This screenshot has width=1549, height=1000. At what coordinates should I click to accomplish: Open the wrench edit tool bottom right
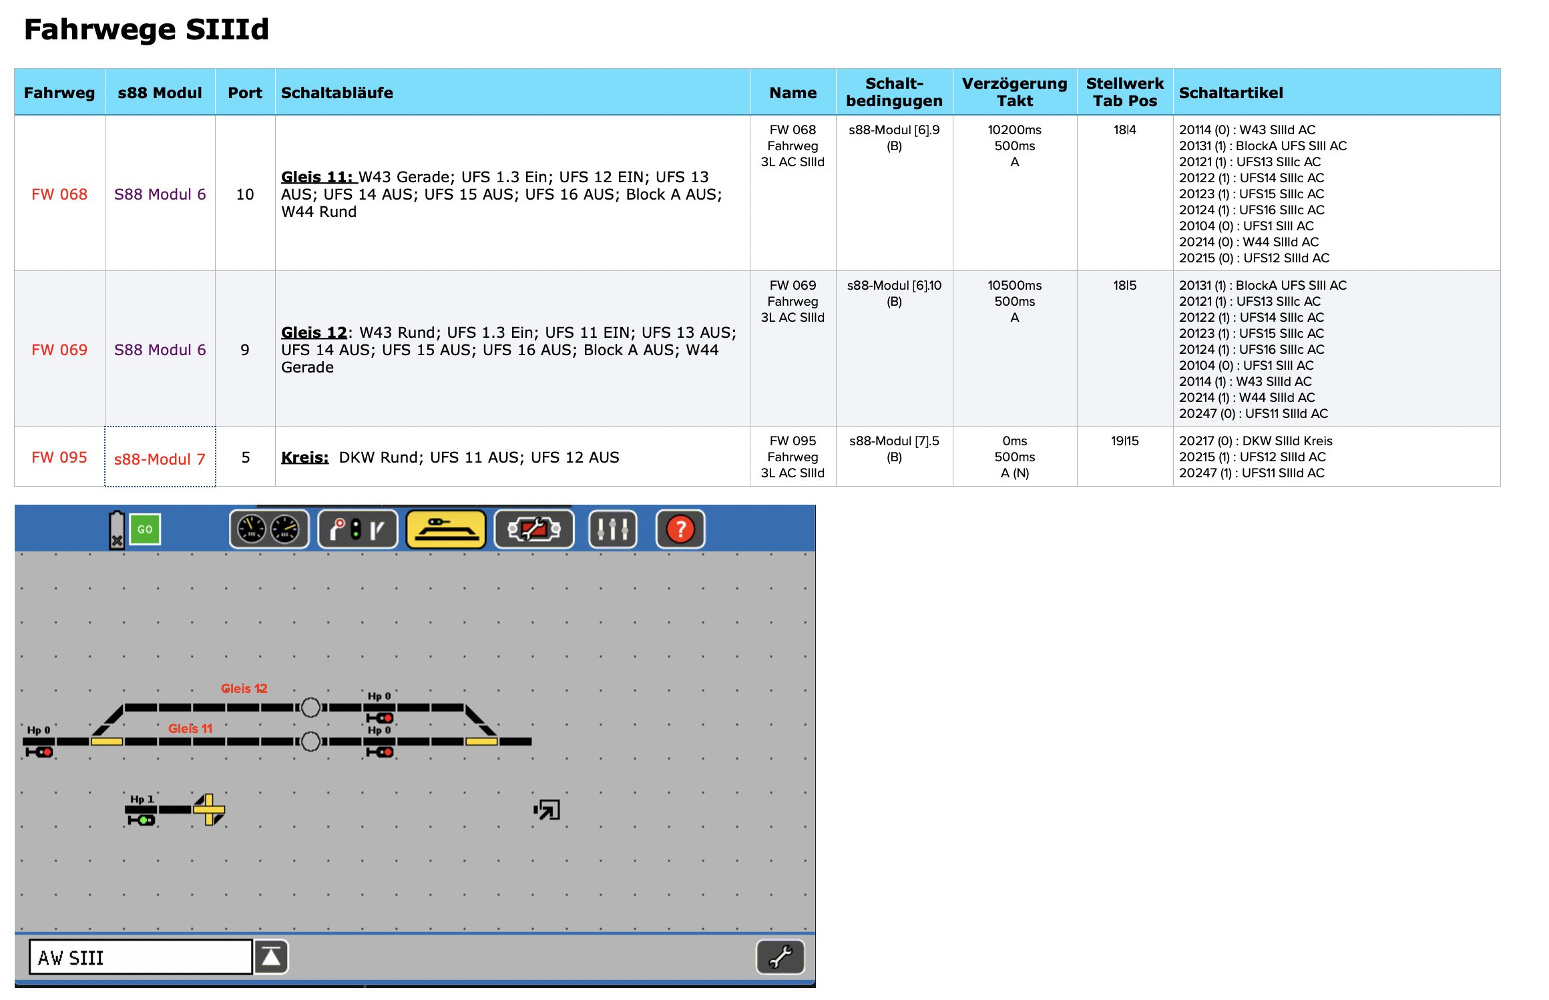(780, 957)
